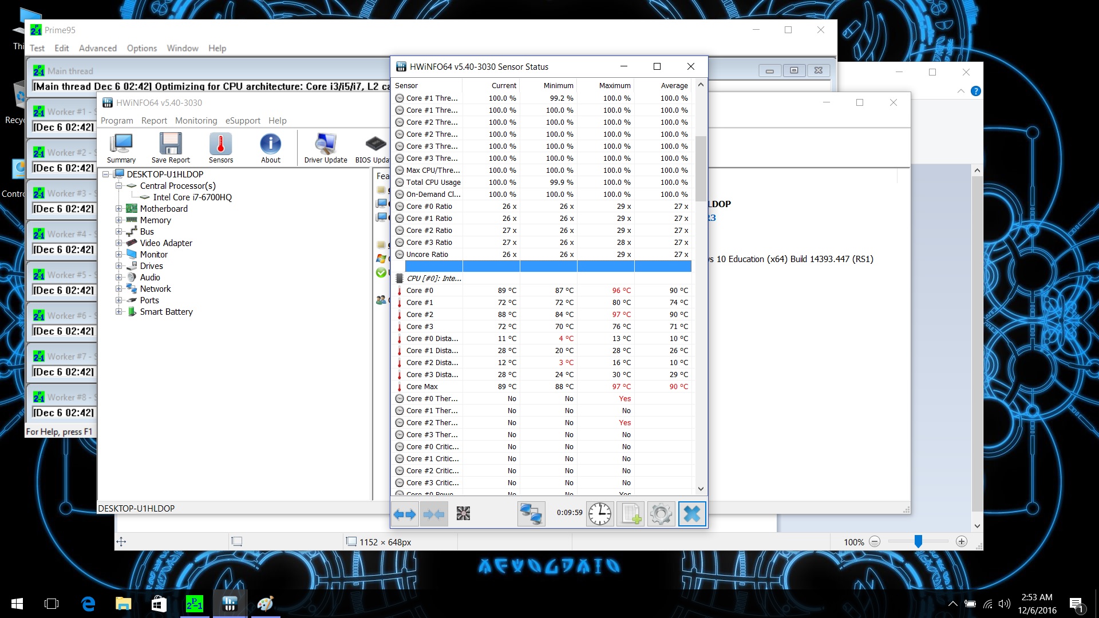Image resolution: width=1099 pixels, height=618 pixels.
Task: Click the clock reset icon in sensor window
Action: pos(600,513)
